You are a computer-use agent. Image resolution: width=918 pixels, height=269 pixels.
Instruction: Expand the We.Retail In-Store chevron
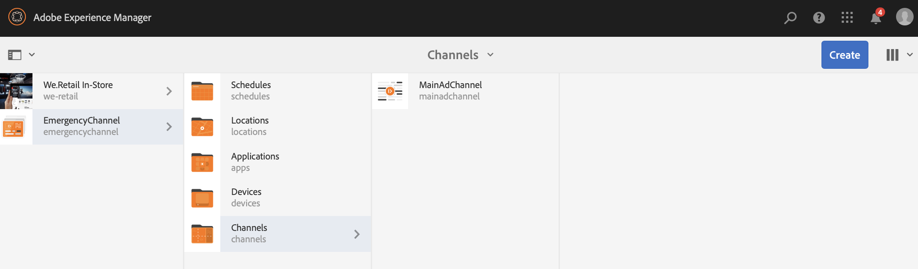click(x=169, y=91)
